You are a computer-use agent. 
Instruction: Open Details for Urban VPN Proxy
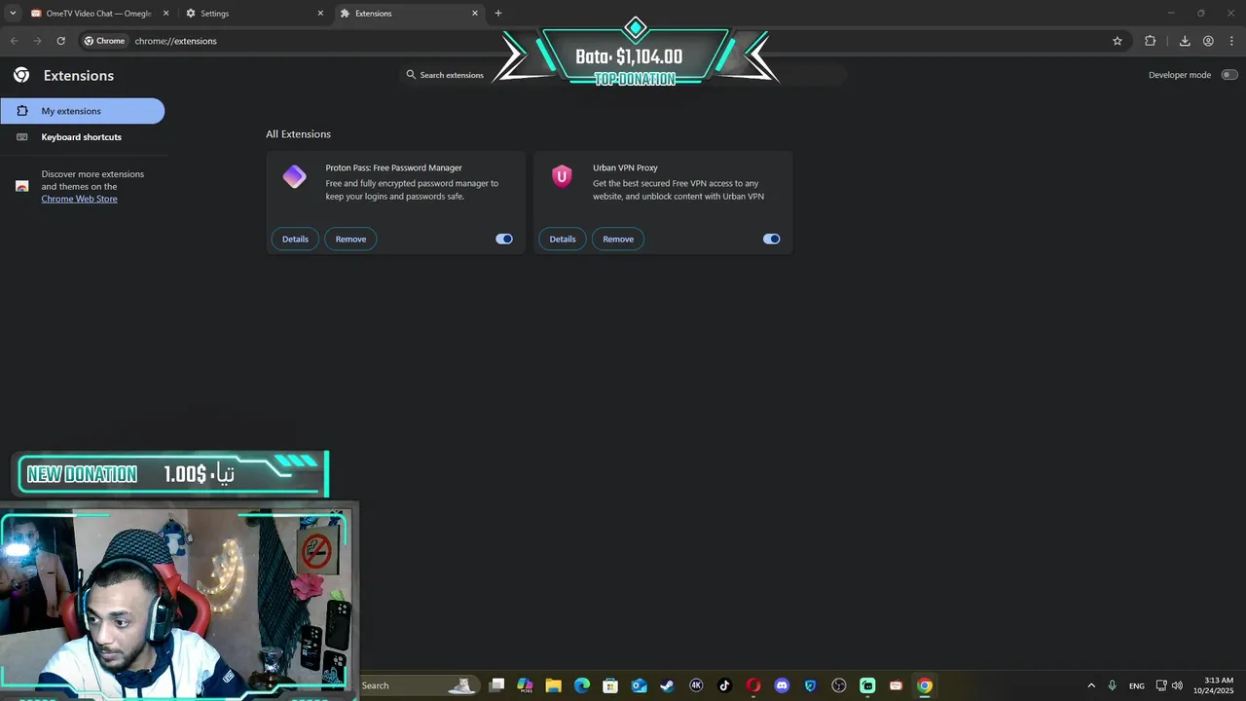[563, 239]
